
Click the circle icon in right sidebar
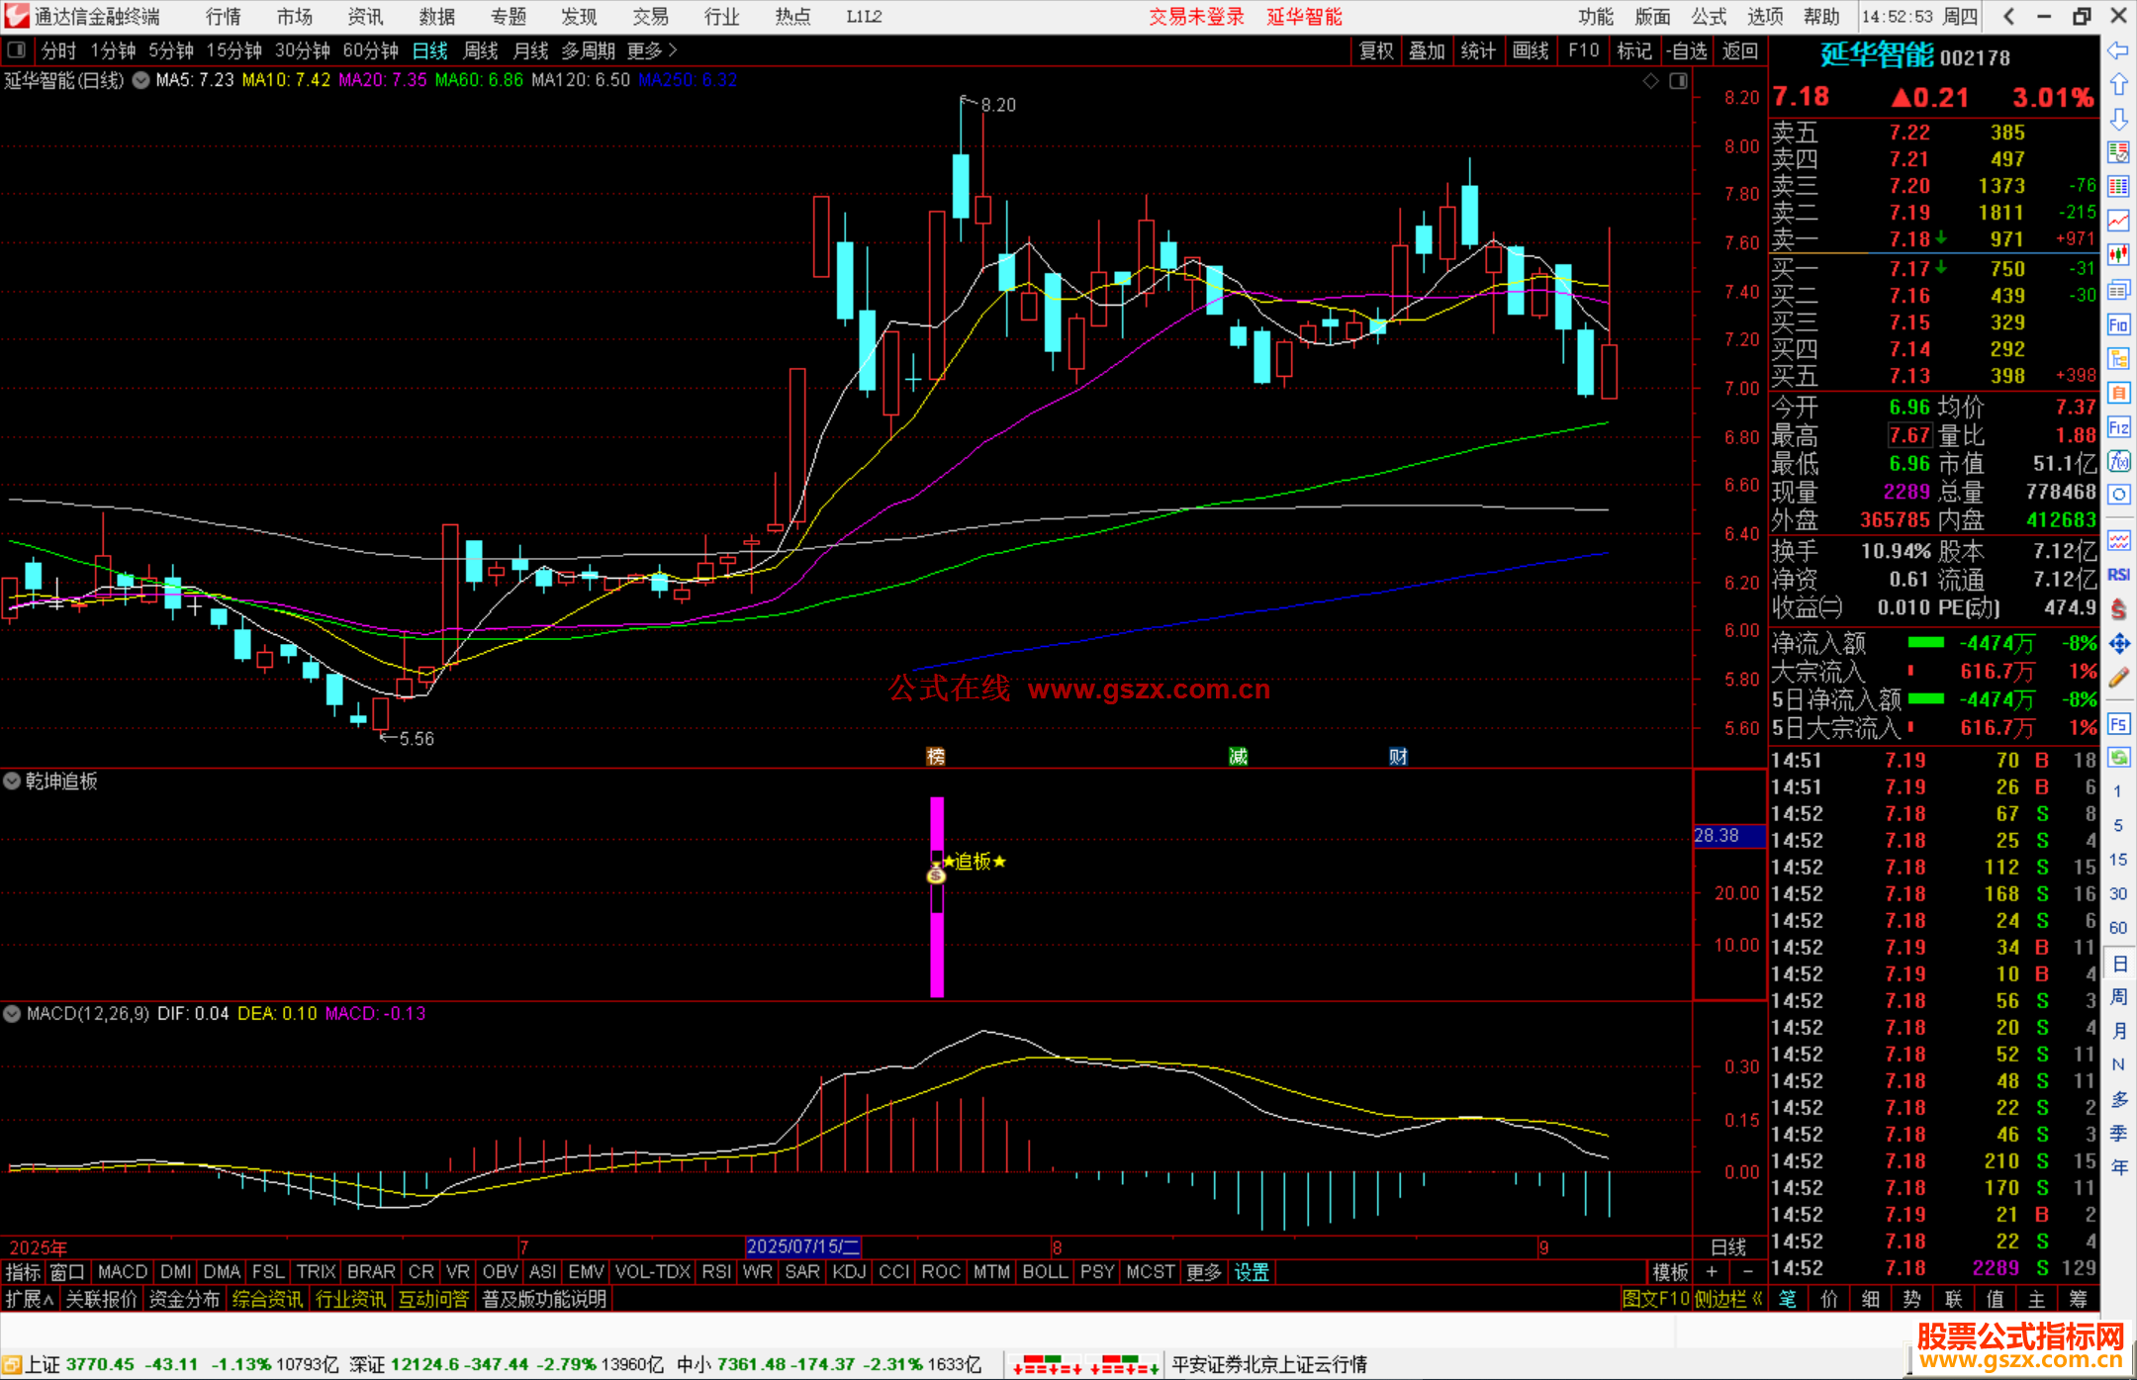point(2118,495)
